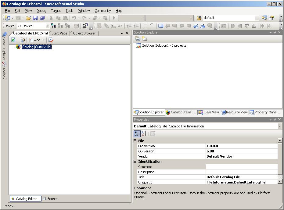Open the Target menu
Screen dimensions: 284x210
click(56, 11)
